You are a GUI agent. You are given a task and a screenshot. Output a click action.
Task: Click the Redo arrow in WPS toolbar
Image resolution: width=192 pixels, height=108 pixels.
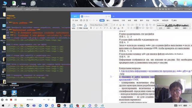tap(94, 20)
